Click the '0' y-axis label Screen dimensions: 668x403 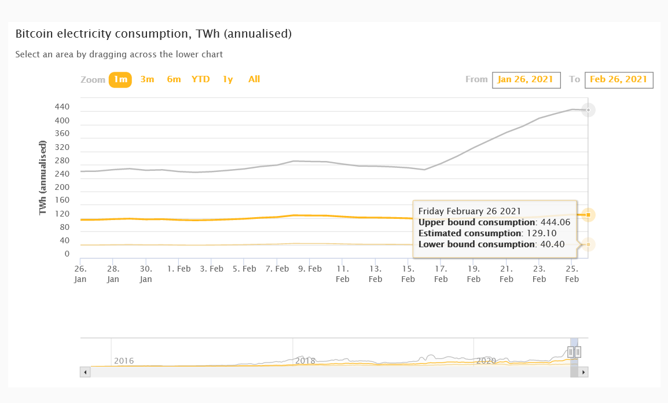tap(67, 254)
